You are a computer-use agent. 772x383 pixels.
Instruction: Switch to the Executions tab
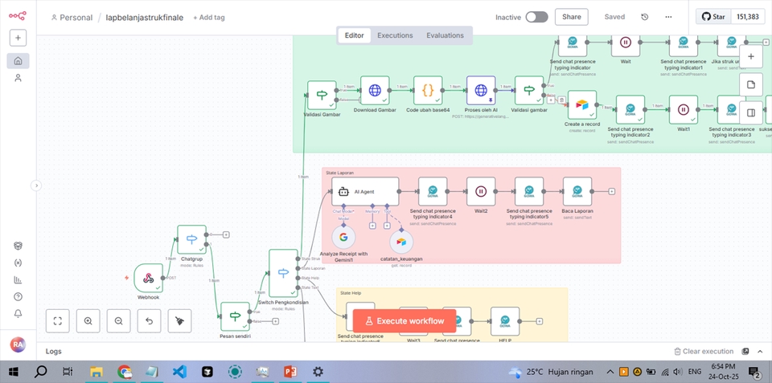pos(395,35)
